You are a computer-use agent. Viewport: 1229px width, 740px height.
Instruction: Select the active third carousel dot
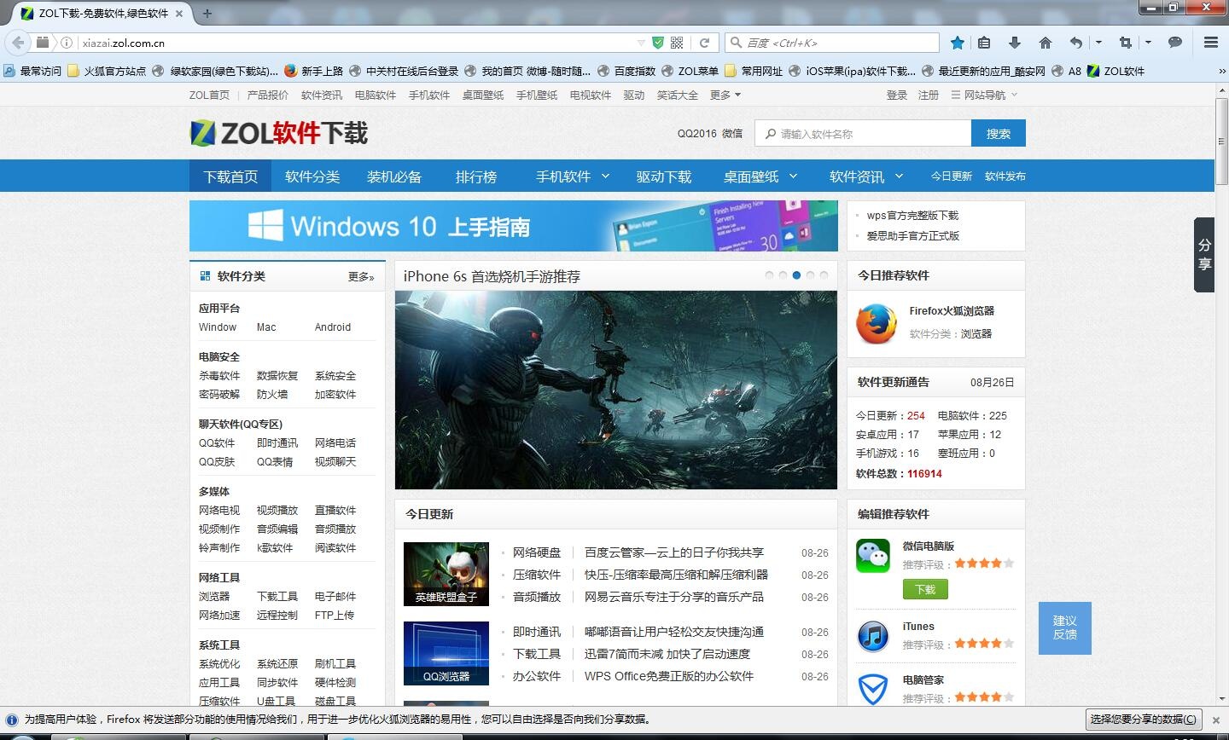(796, 275)
